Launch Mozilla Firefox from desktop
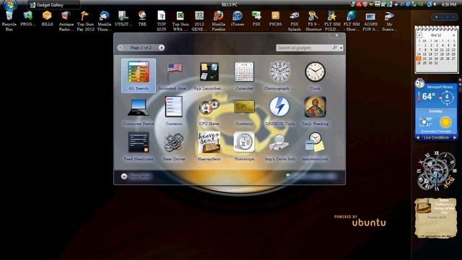The image size is (462, 260). pos(218,21)
